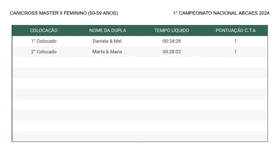Click the PONTUAÇÃO C.T.A column header
The width and height of the screenshot is (280, 157).
tap(236, 31)
